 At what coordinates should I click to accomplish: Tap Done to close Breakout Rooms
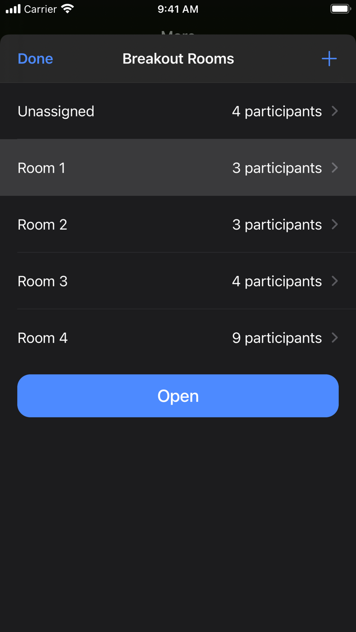point(35,58)
